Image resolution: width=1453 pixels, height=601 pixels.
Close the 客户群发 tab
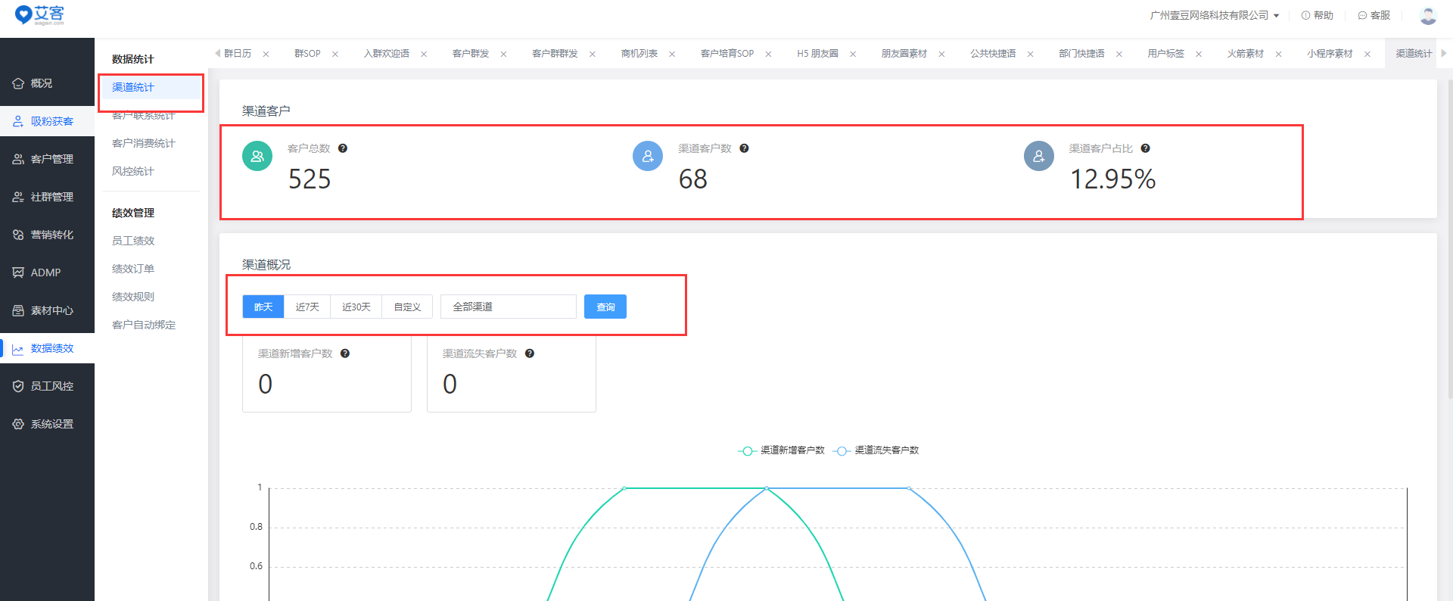[503, 54]
